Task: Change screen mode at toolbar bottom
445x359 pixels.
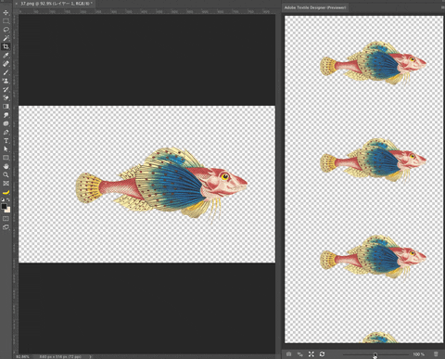Action: coord(6,227)
